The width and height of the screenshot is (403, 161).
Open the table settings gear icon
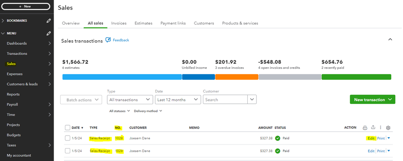388,128
